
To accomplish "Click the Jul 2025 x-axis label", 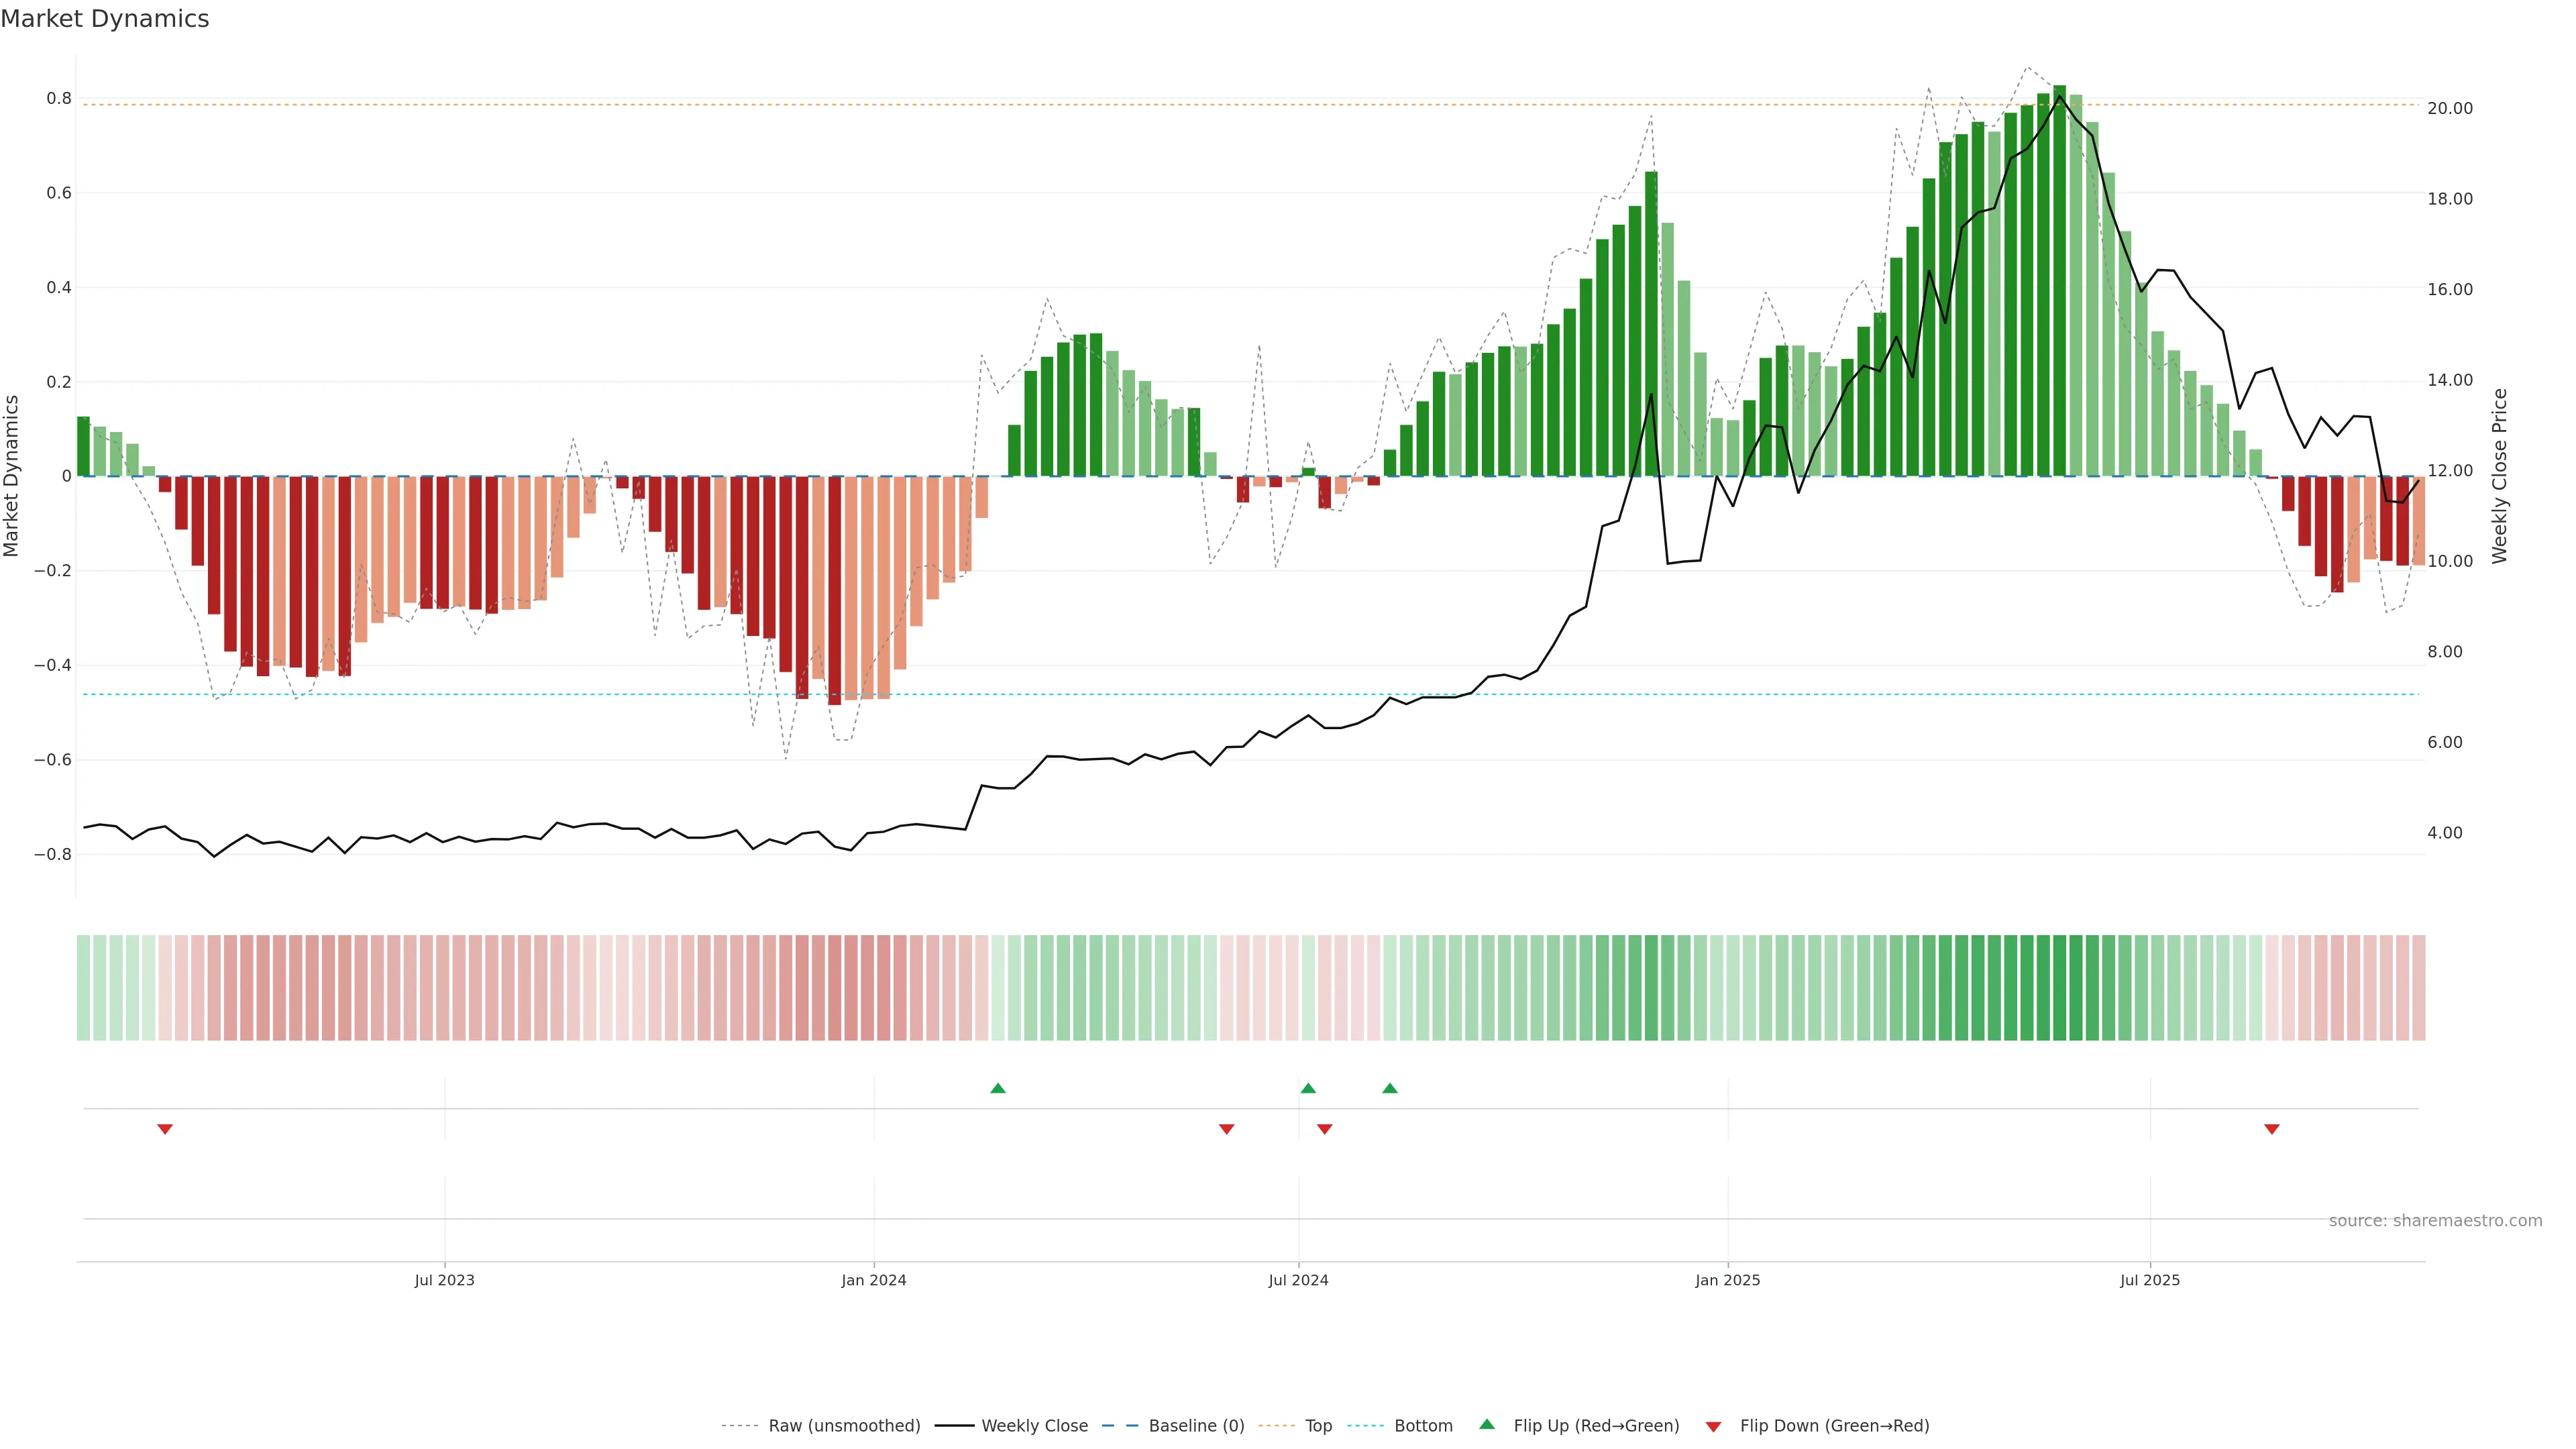I will coord(2149,1280).
